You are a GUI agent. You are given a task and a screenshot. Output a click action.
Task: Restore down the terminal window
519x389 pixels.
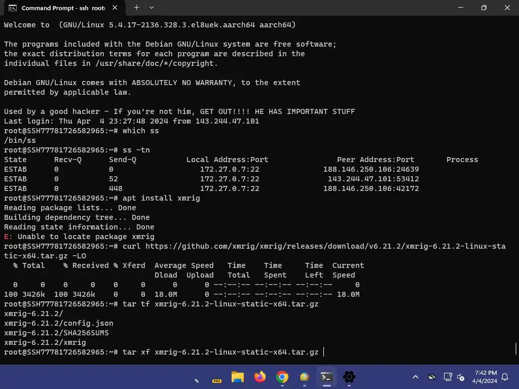tap(484, 7)
